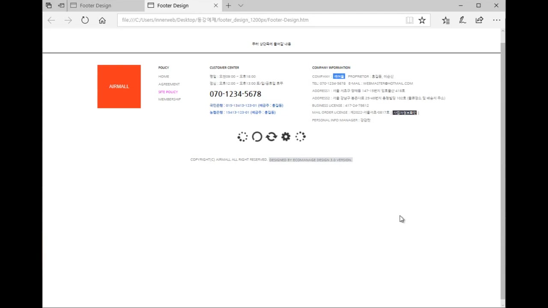Click the Share icon in the Edge toolbar
This screenshot has height=308, width=548.
point(479,20)
